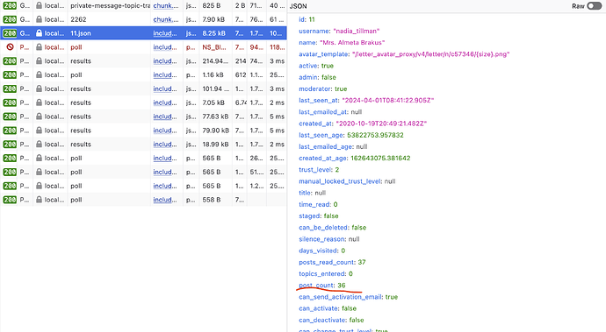The width and height of the screenshot is (606, 332).
Task: Select the 2262 request file name
Action: [x=78, y=19]
